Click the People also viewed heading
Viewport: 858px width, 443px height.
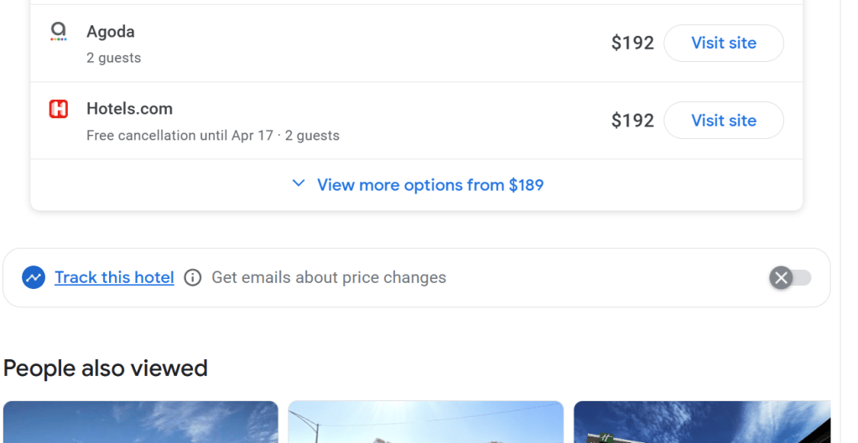coord(106,368)
